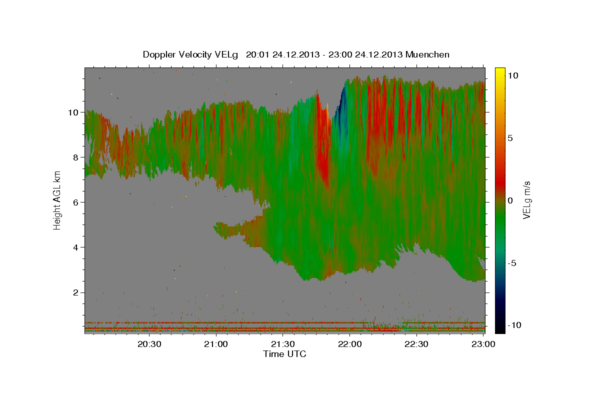Click the 20:30 time tick label
Image resolution: width=600 pixels, height=400 pixels.
pyautogui.click(x=149, y=344)
